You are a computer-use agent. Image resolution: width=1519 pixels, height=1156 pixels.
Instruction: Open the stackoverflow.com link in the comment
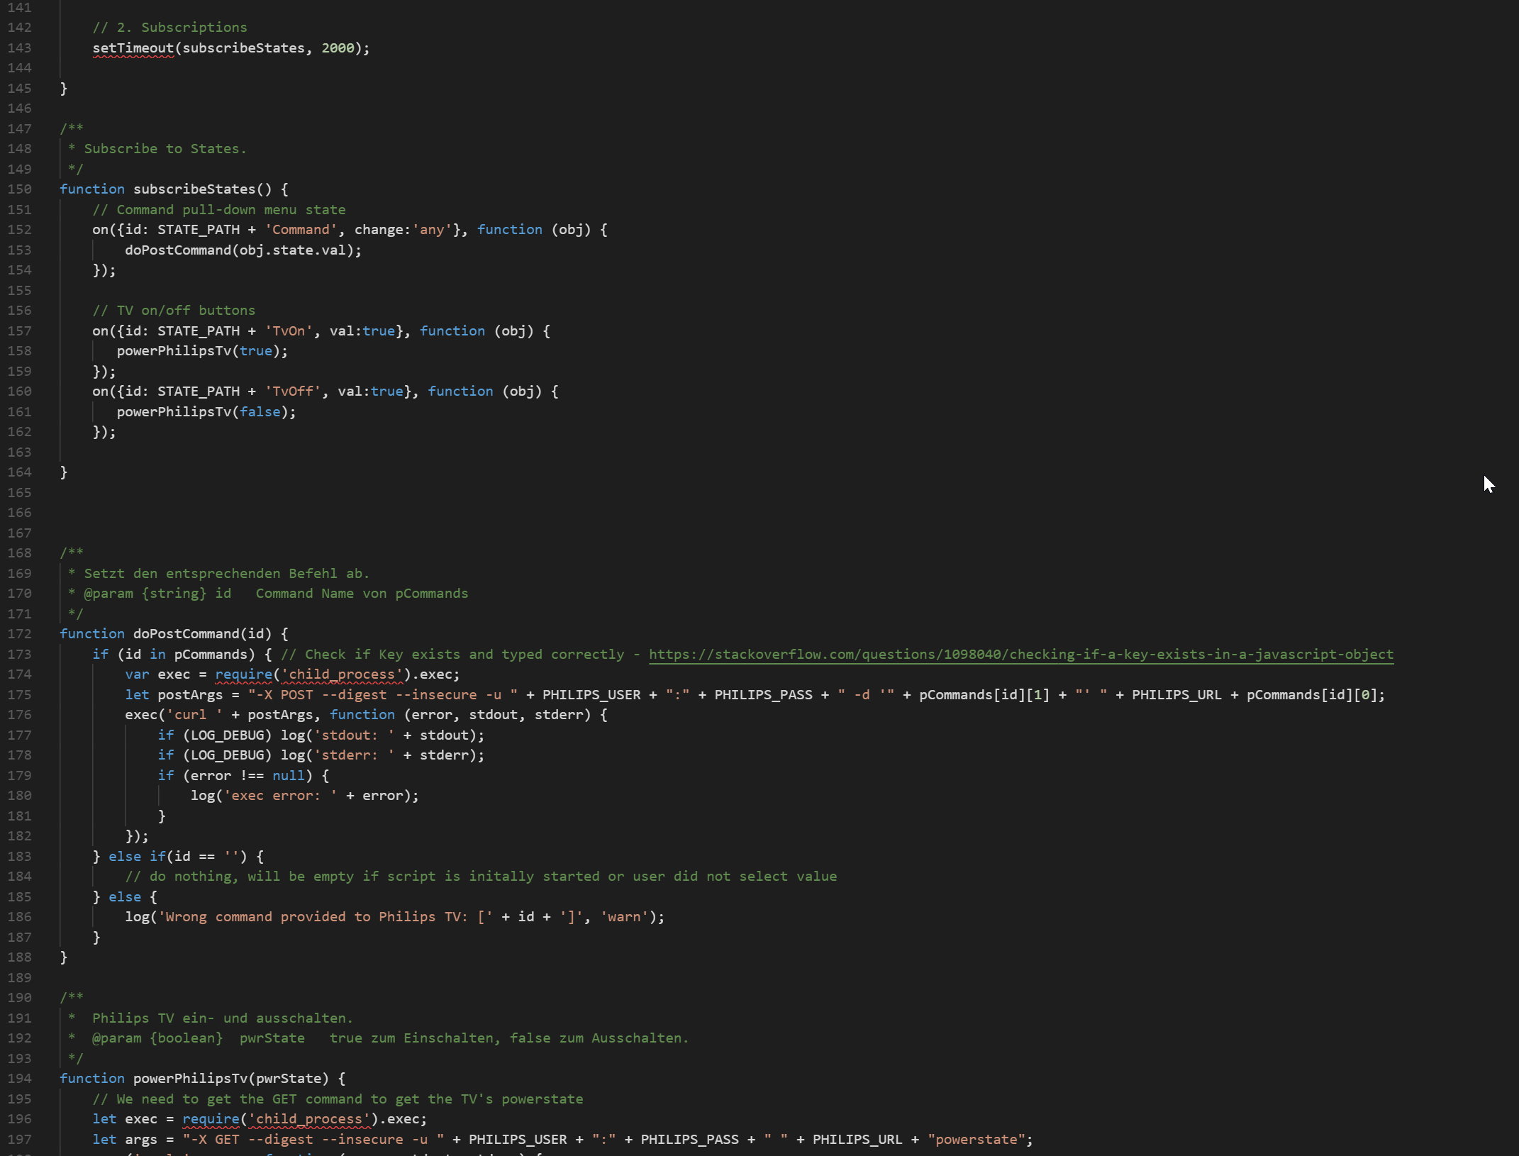click(1020, 654)
